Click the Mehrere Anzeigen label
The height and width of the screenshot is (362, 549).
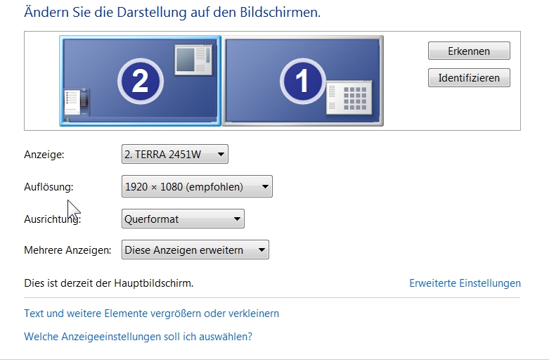[67, 250]
